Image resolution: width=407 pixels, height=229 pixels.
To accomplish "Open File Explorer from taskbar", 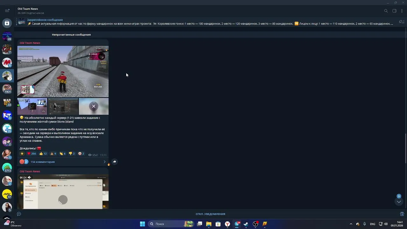I will 209,224.
